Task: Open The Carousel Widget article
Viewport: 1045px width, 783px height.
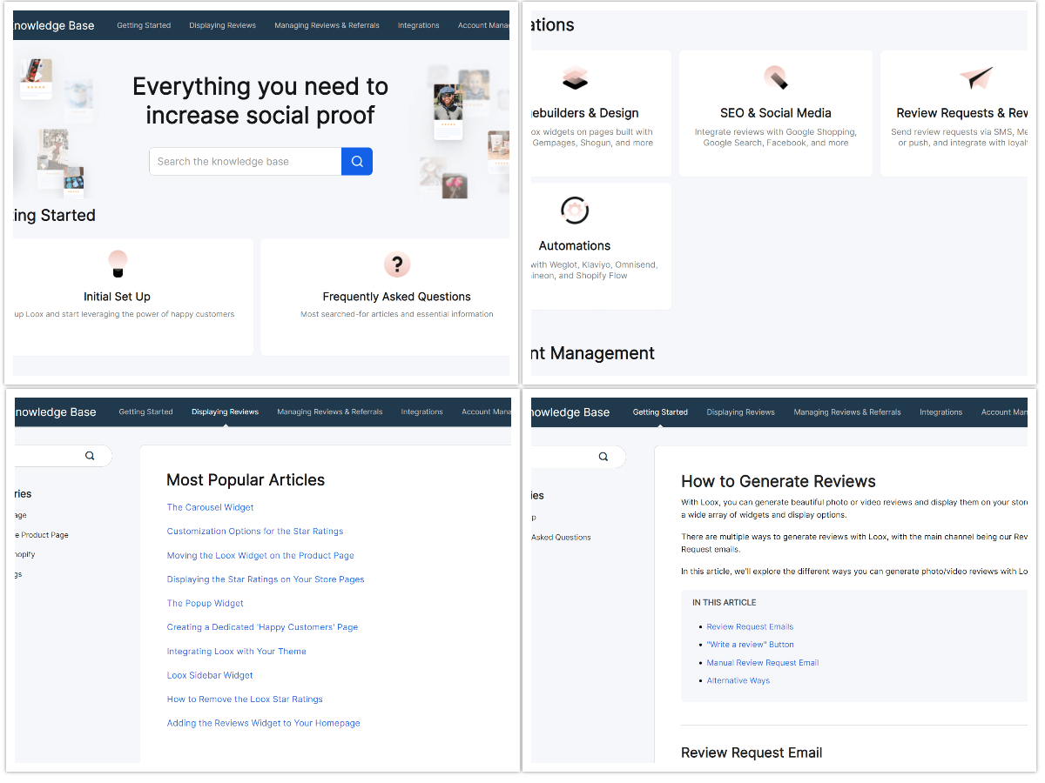Action: (209, 507)
